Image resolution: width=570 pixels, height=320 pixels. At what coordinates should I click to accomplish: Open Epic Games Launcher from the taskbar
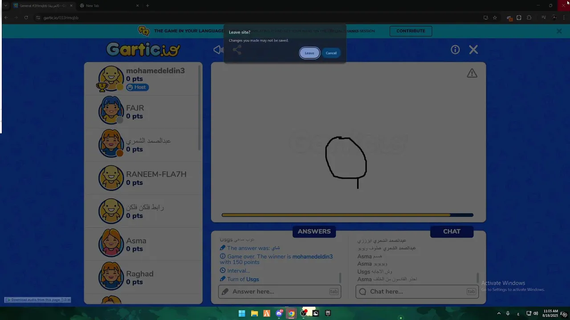point(328,313)
